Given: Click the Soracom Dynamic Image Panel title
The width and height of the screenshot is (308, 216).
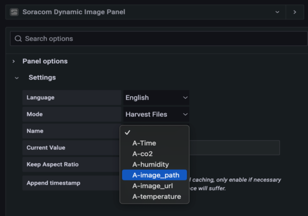Looking at the screenshot, I should [x=73, y=11].
